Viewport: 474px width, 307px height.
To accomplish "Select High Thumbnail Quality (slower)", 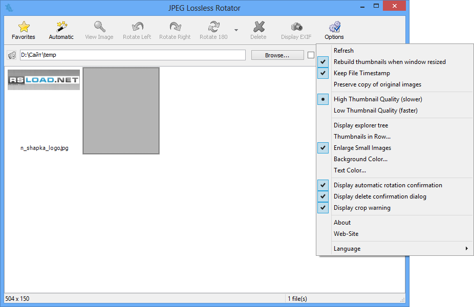I will 395,99.
